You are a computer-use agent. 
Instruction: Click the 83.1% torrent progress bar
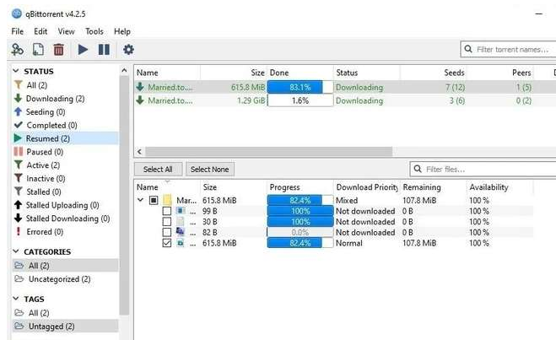300,87
